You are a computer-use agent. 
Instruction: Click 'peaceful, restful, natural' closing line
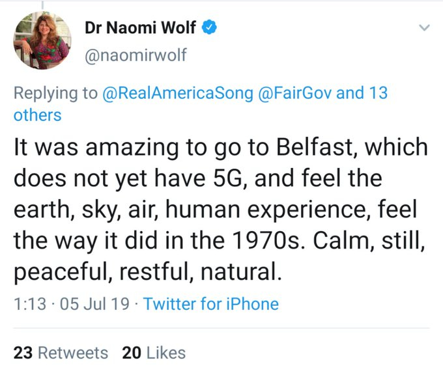click(x=147, y=269)
